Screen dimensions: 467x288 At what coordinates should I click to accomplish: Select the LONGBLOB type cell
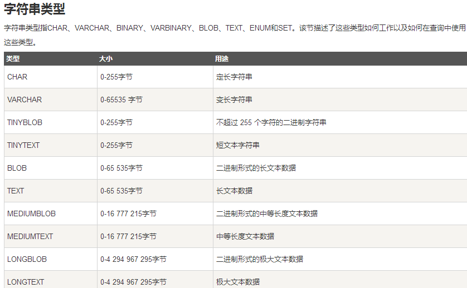pos(51,259)
